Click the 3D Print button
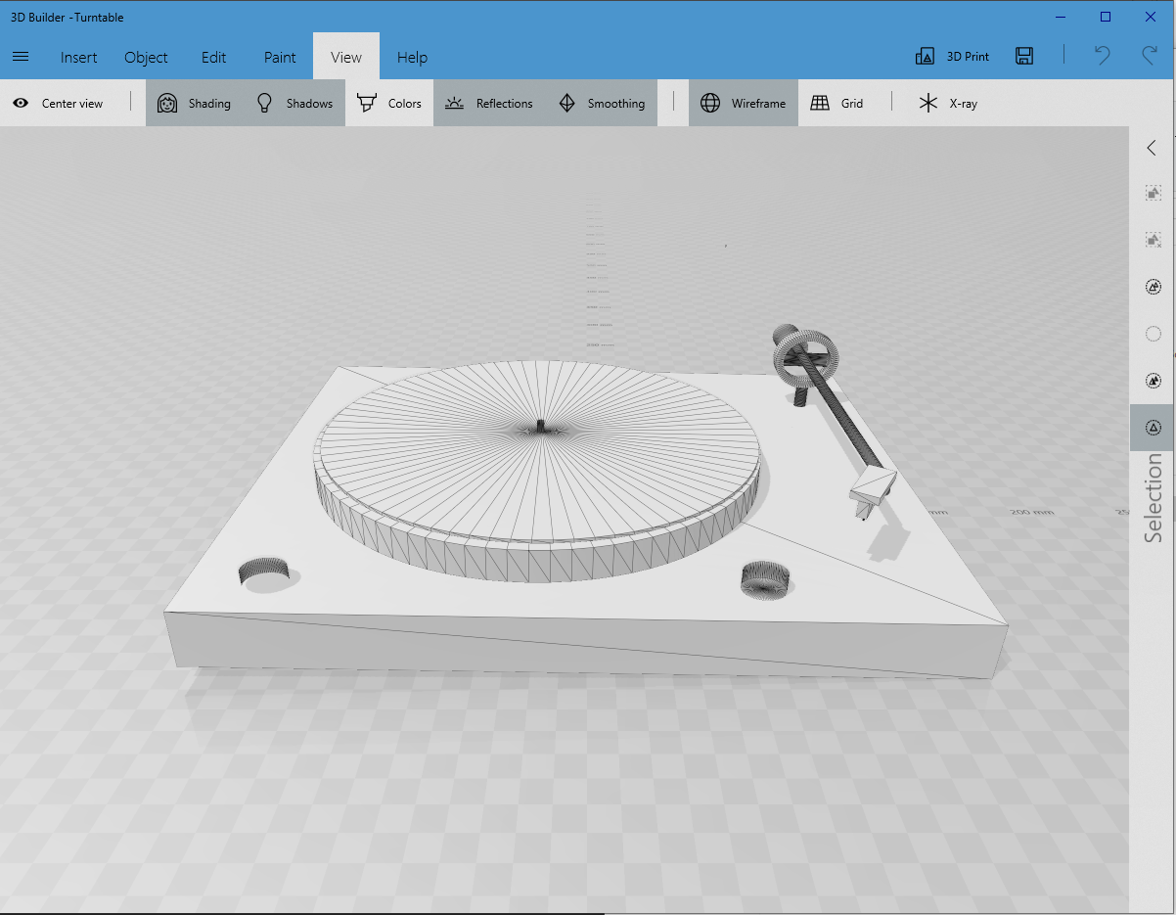This screenshot has height=915, width=1176. pyautogui.click(x=952, y=57)
